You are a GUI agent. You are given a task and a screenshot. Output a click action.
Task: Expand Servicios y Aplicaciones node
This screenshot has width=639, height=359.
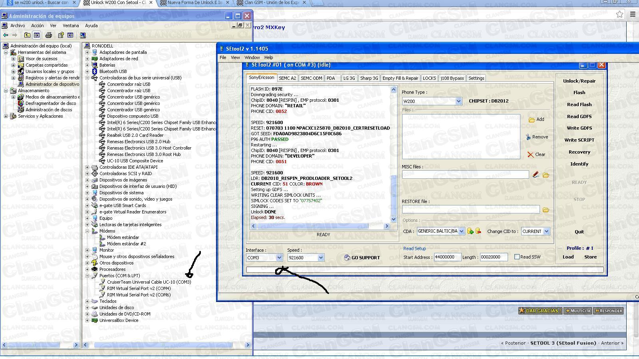(6, 116)
